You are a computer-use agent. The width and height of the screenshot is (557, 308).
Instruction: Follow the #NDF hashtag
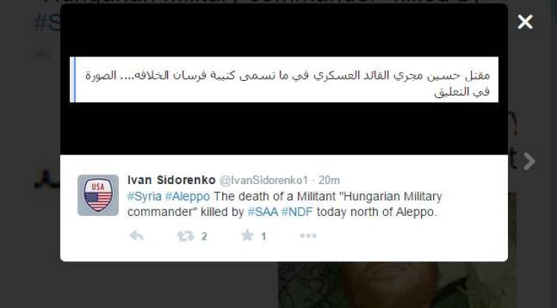[x=297, y=212]
